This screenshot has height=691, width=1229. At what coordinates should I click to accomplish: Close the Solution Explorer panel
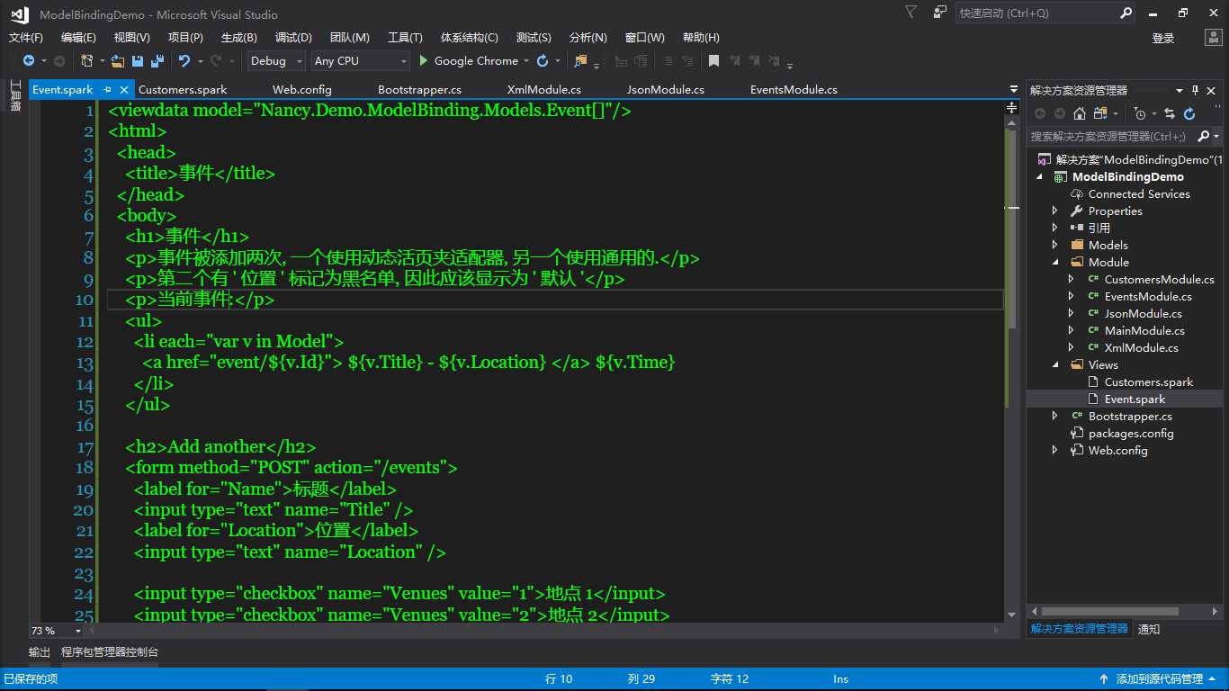tap(1212, 90)
